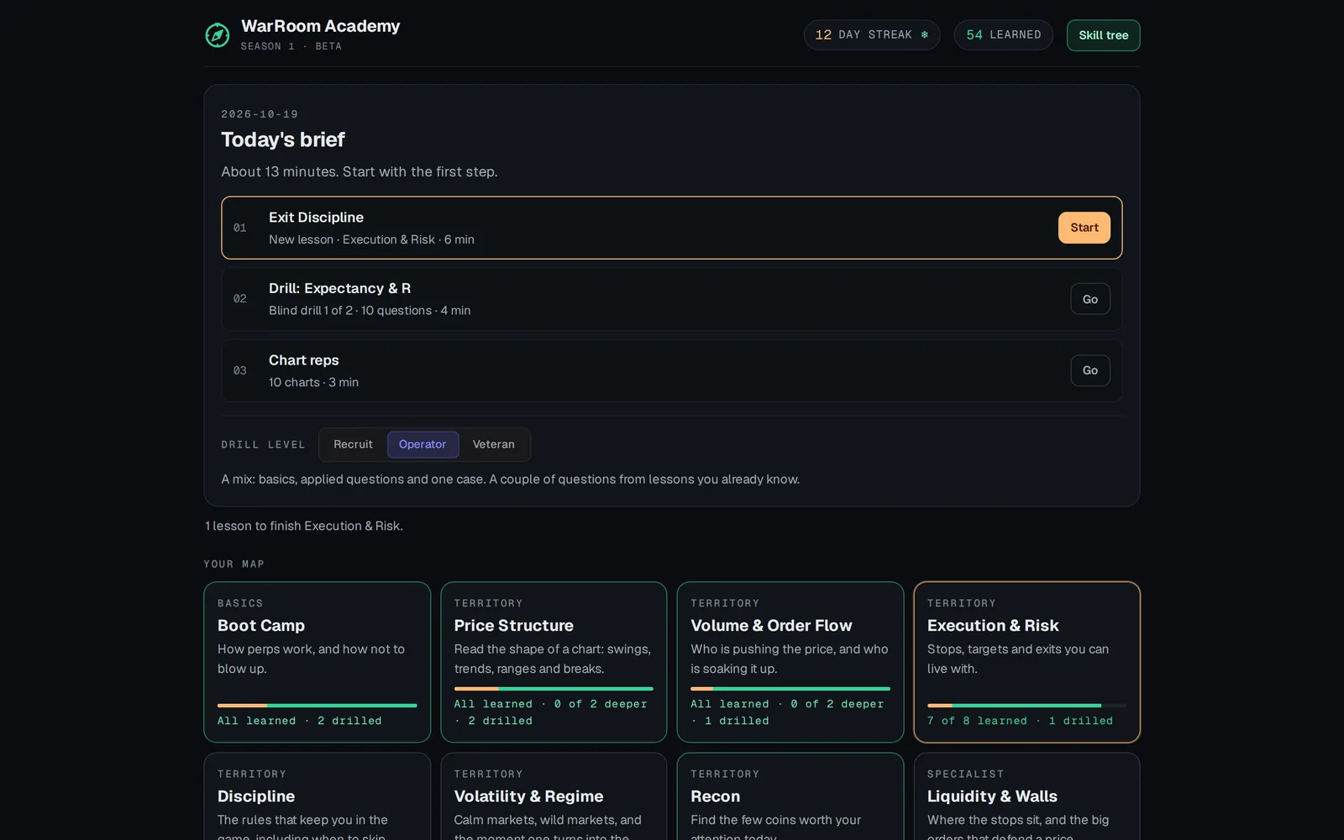1344x840 pixels.
Task: Click the '7 of 8 learned · 1 drilled' status
Action: (x=1020, y=721)
